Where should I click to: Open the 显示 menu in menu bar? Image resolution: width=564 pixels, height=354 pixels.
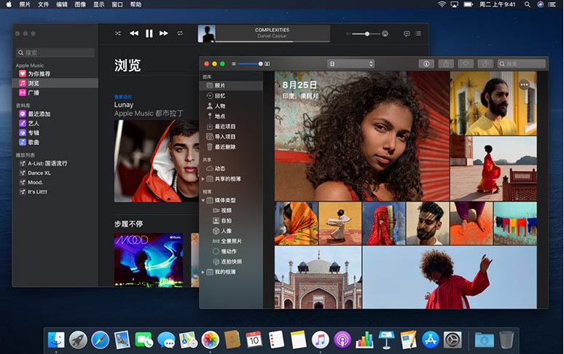coord(99,4)
